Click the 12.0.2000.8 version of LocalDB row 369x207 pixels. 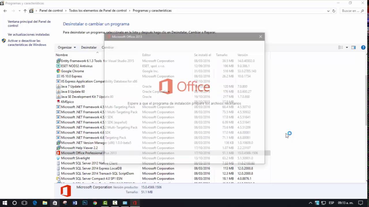point(245,168)
